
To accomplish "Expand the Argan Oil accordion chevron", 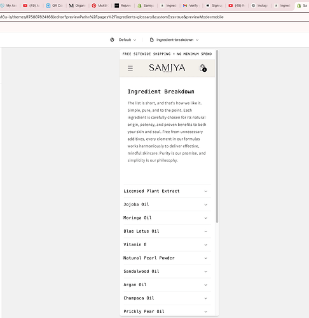I will click(x=205, y=285).
